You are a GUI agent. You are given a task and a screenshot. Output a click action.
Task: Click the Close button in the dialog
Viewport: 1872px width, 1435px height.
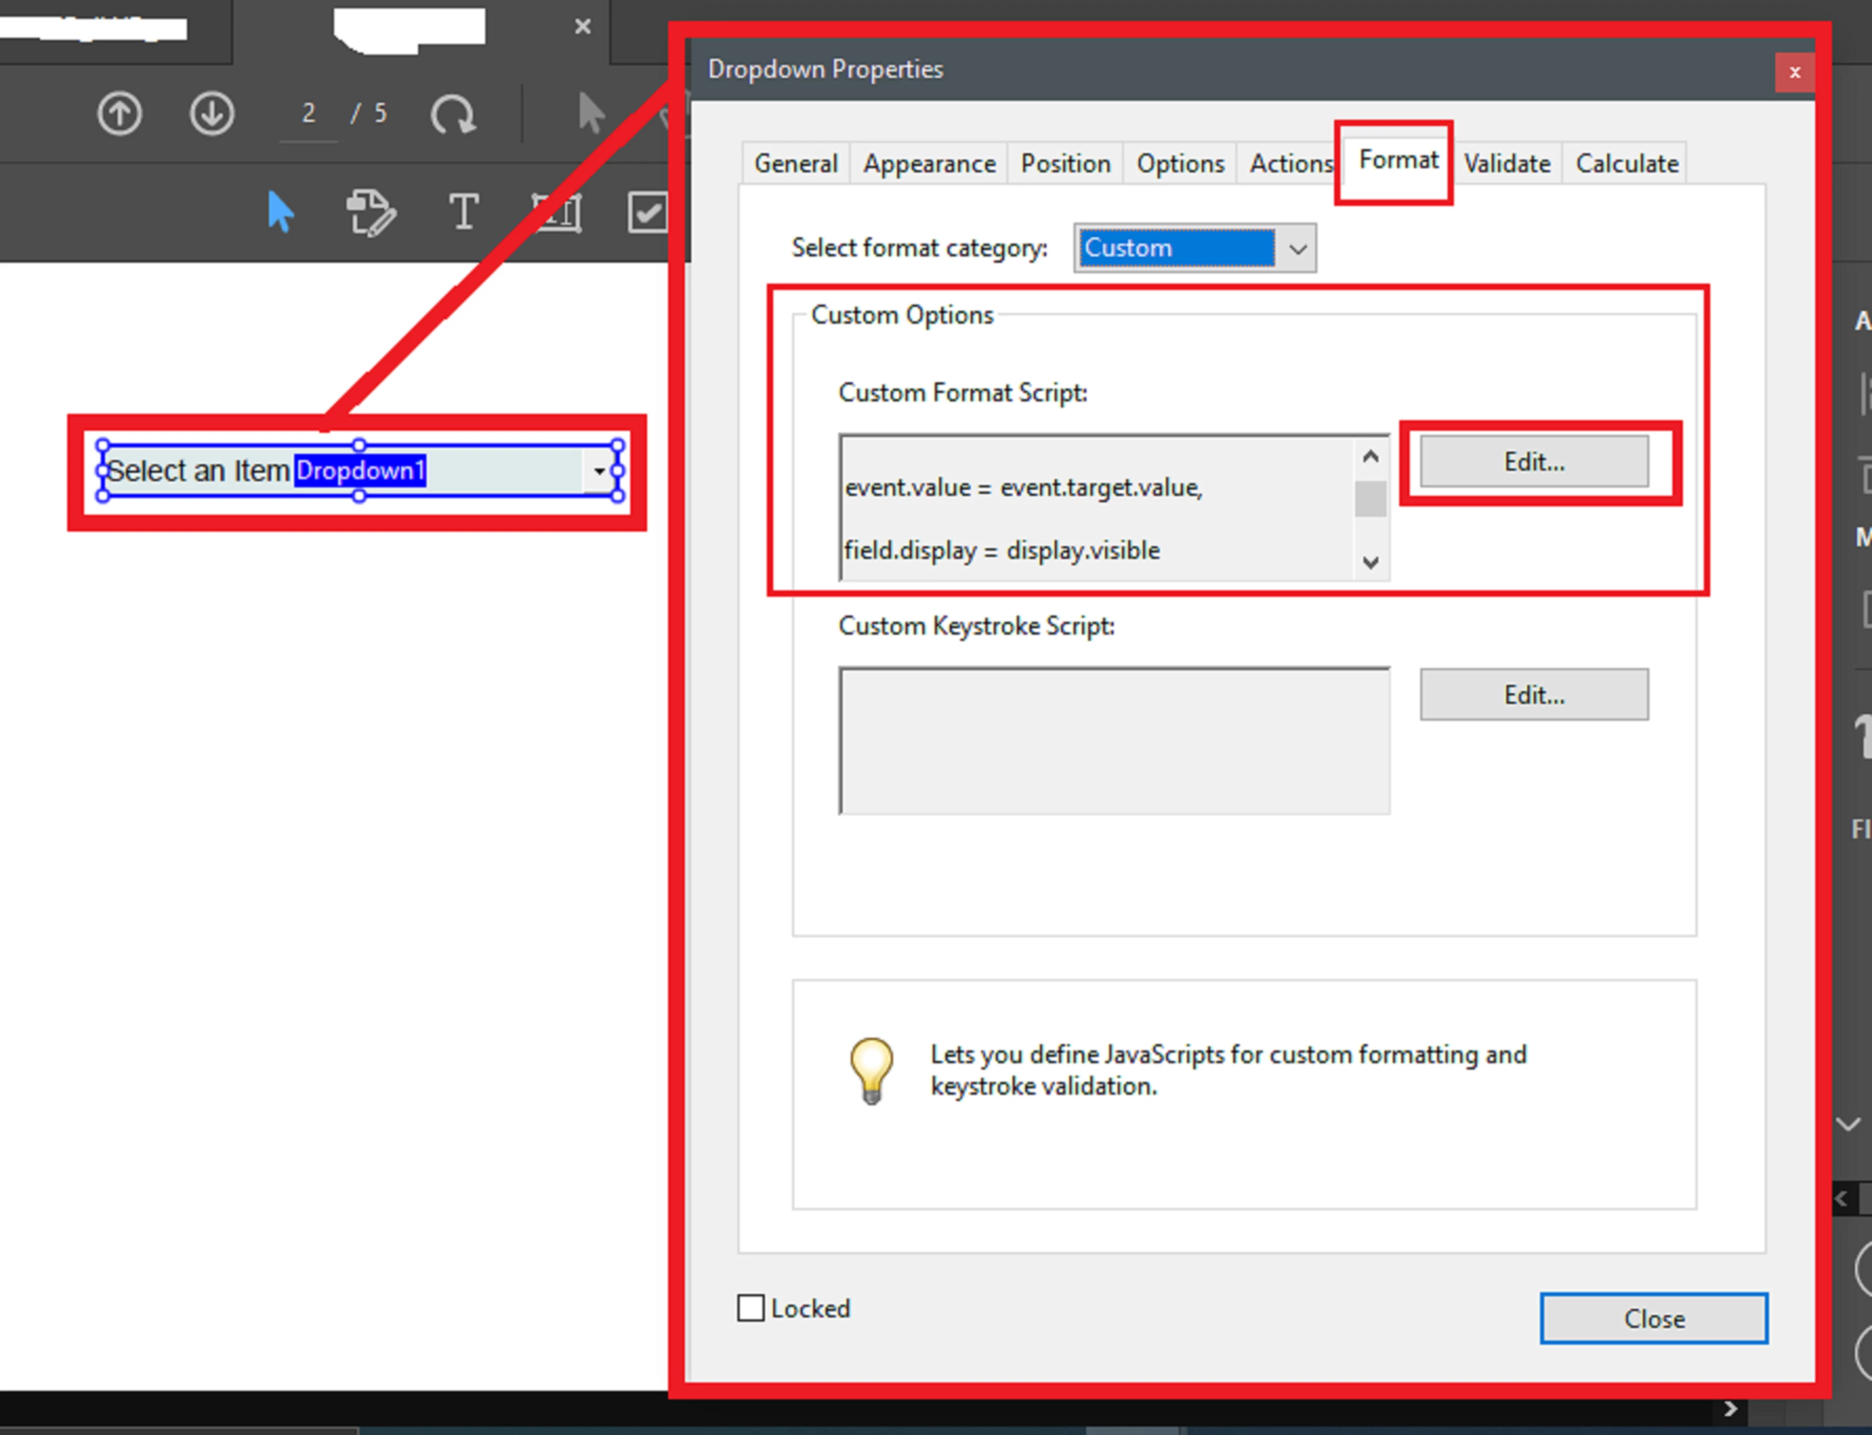1653,1318
